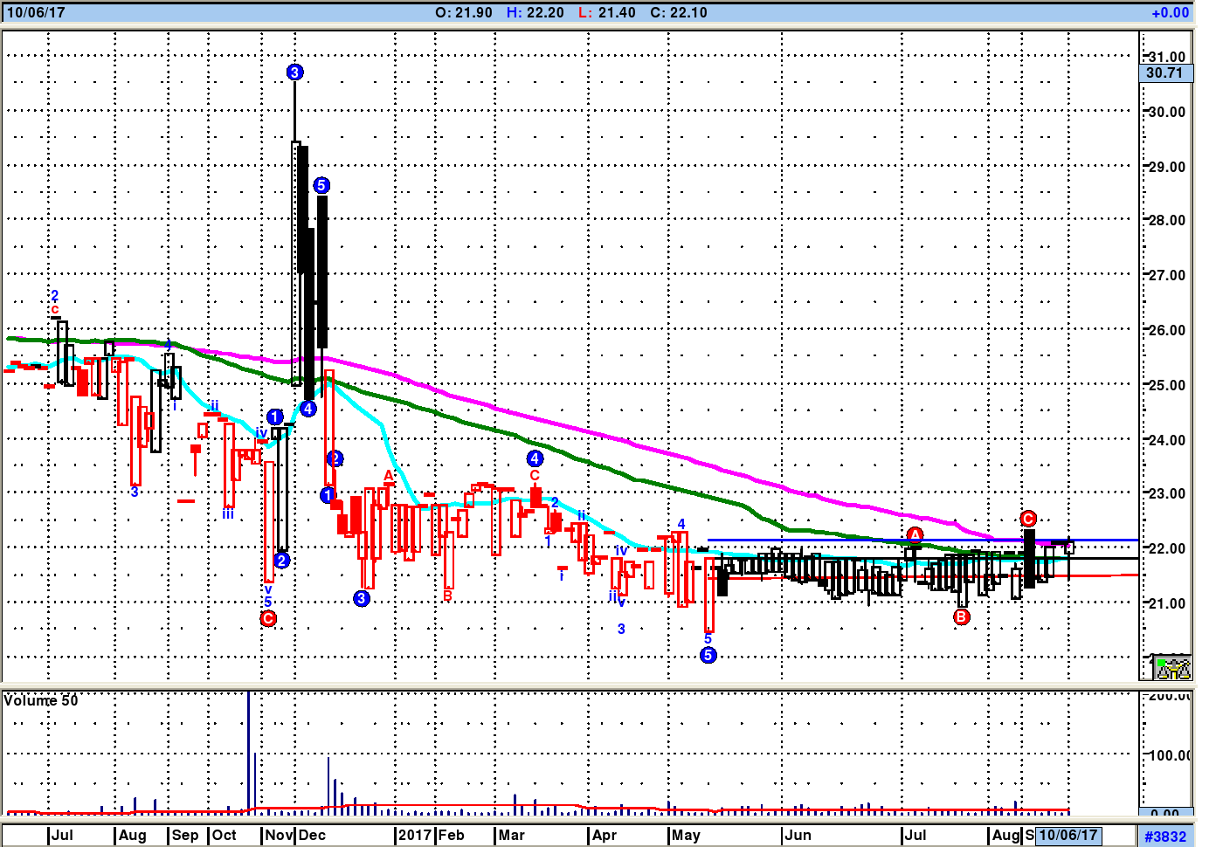Click the May label on the time axis
1223x847 pixels.
coord(686,835)
